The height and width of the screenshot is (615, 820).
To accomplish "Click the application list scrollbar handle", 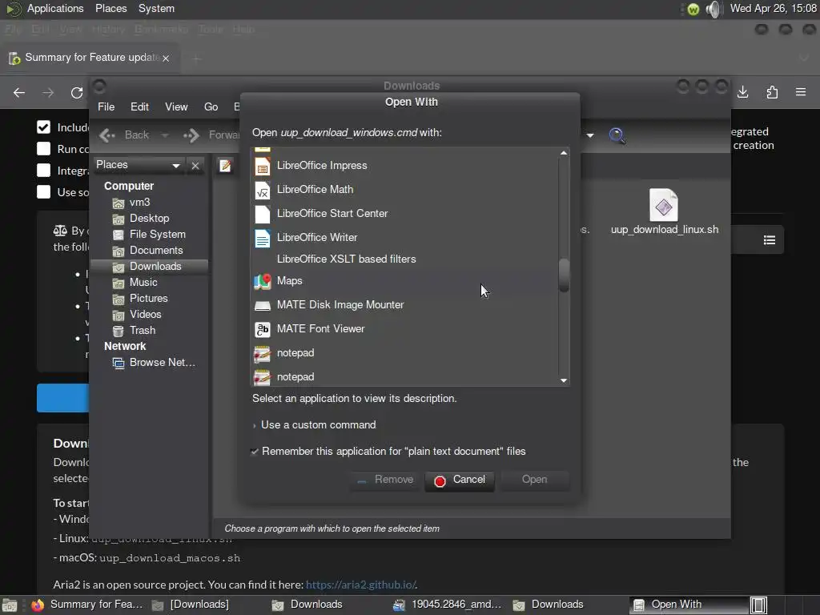I will (564, 275).
